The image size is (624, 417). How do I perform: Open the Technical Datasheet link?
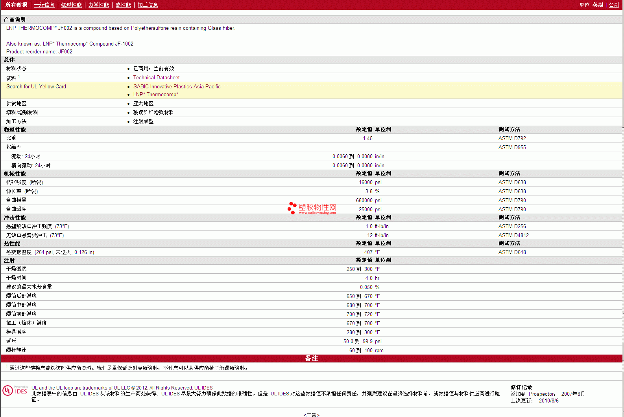[x=156, y=77]
